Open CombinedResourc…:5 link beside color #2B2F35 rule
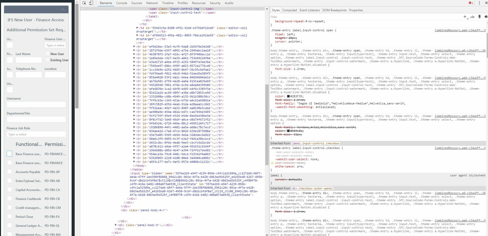Viewport: 488px width, 236px height. point(460,78)
